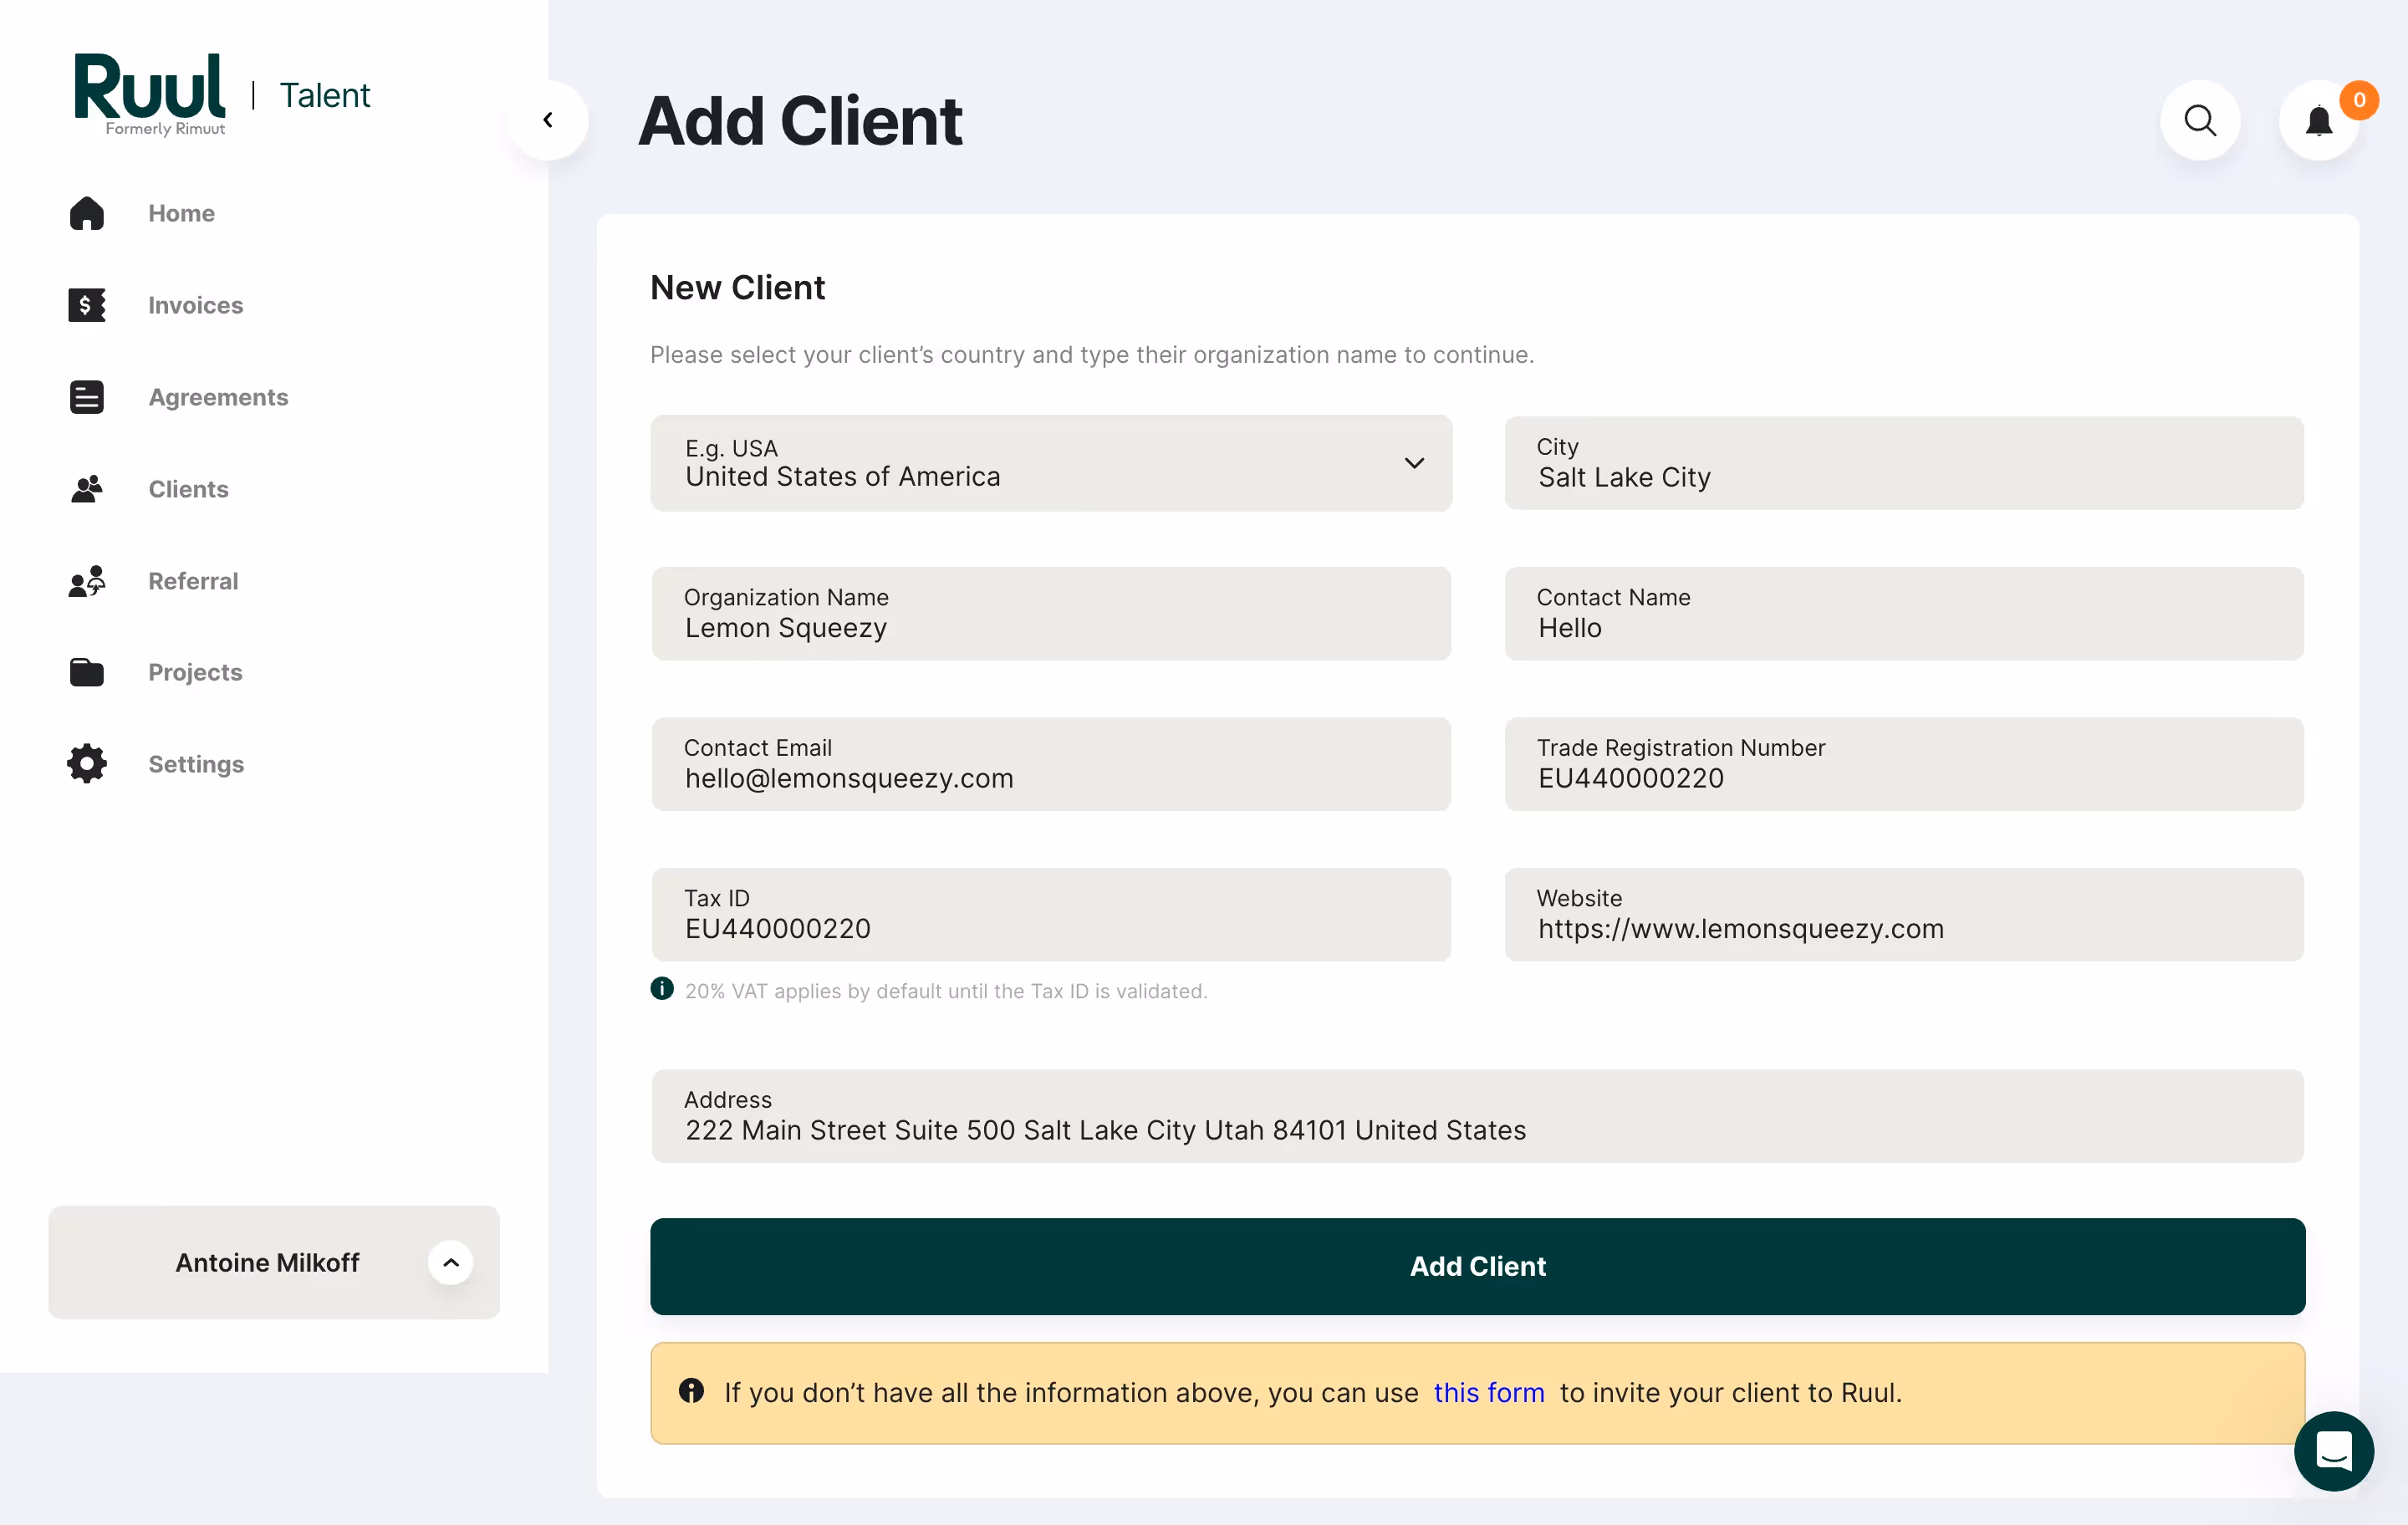This screenshot has height=1525, width=2408.
Task: Open the chat widget bubble icon
Action: (x=2335, y=1451)
